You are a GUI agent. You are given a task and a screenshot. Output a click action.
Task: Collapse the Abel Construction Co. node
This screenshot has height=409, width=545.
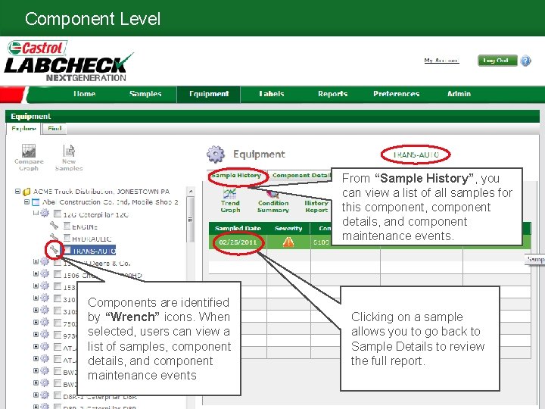26,201
